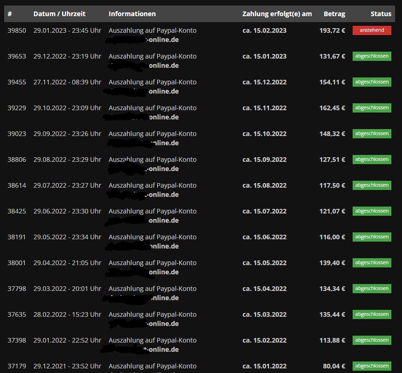This screenshot has height=373, width=402.
Task: Select payout number 39023
Action: [x=17, y=134]
